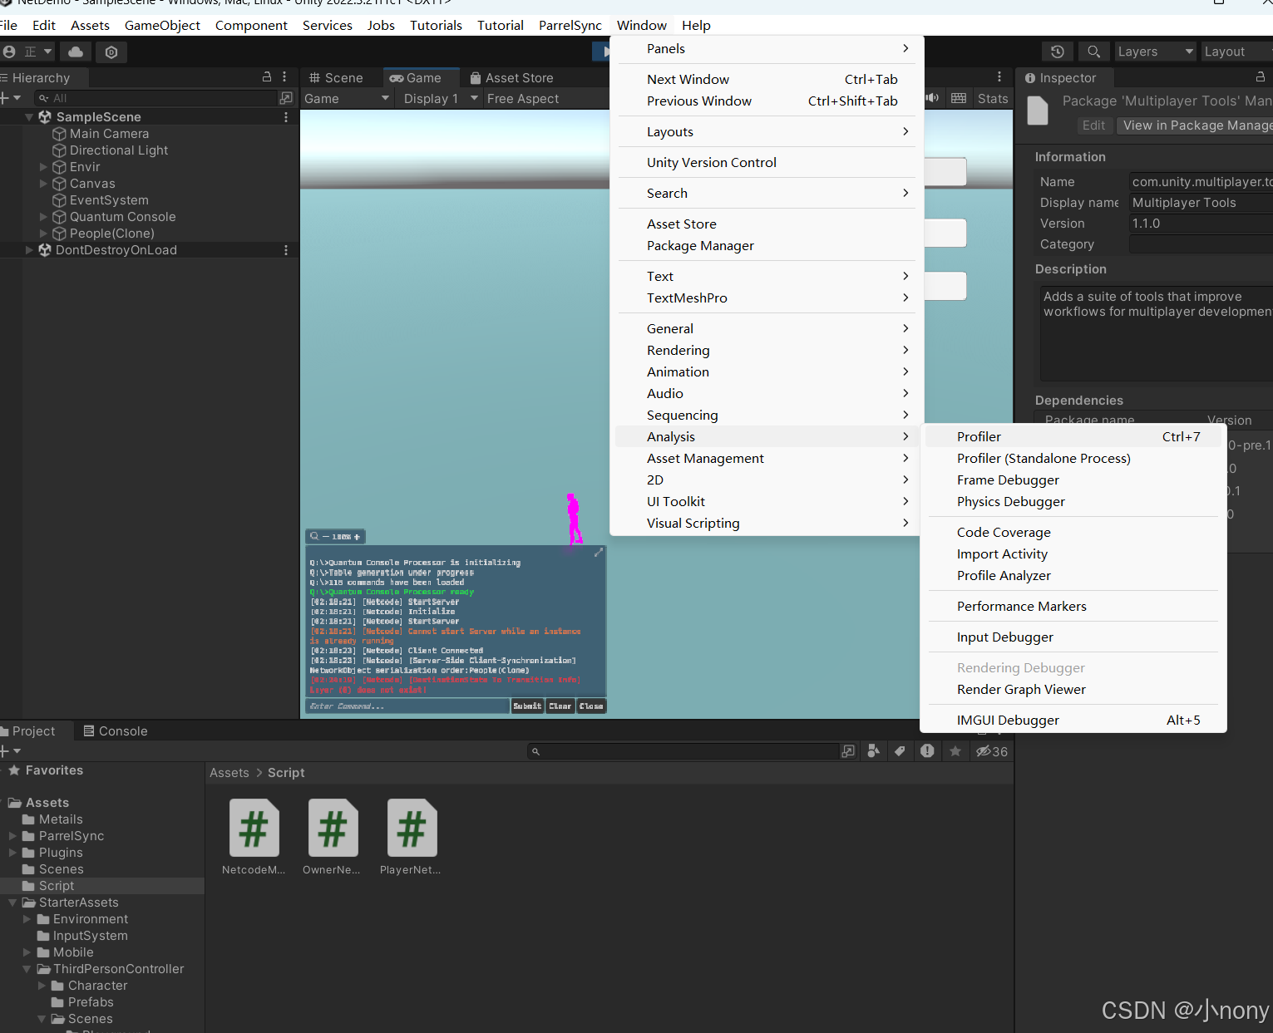Select the NetcodeM script icon in Project view
This screenshot has width=1273, height=1033.
[x=254, y=828]
